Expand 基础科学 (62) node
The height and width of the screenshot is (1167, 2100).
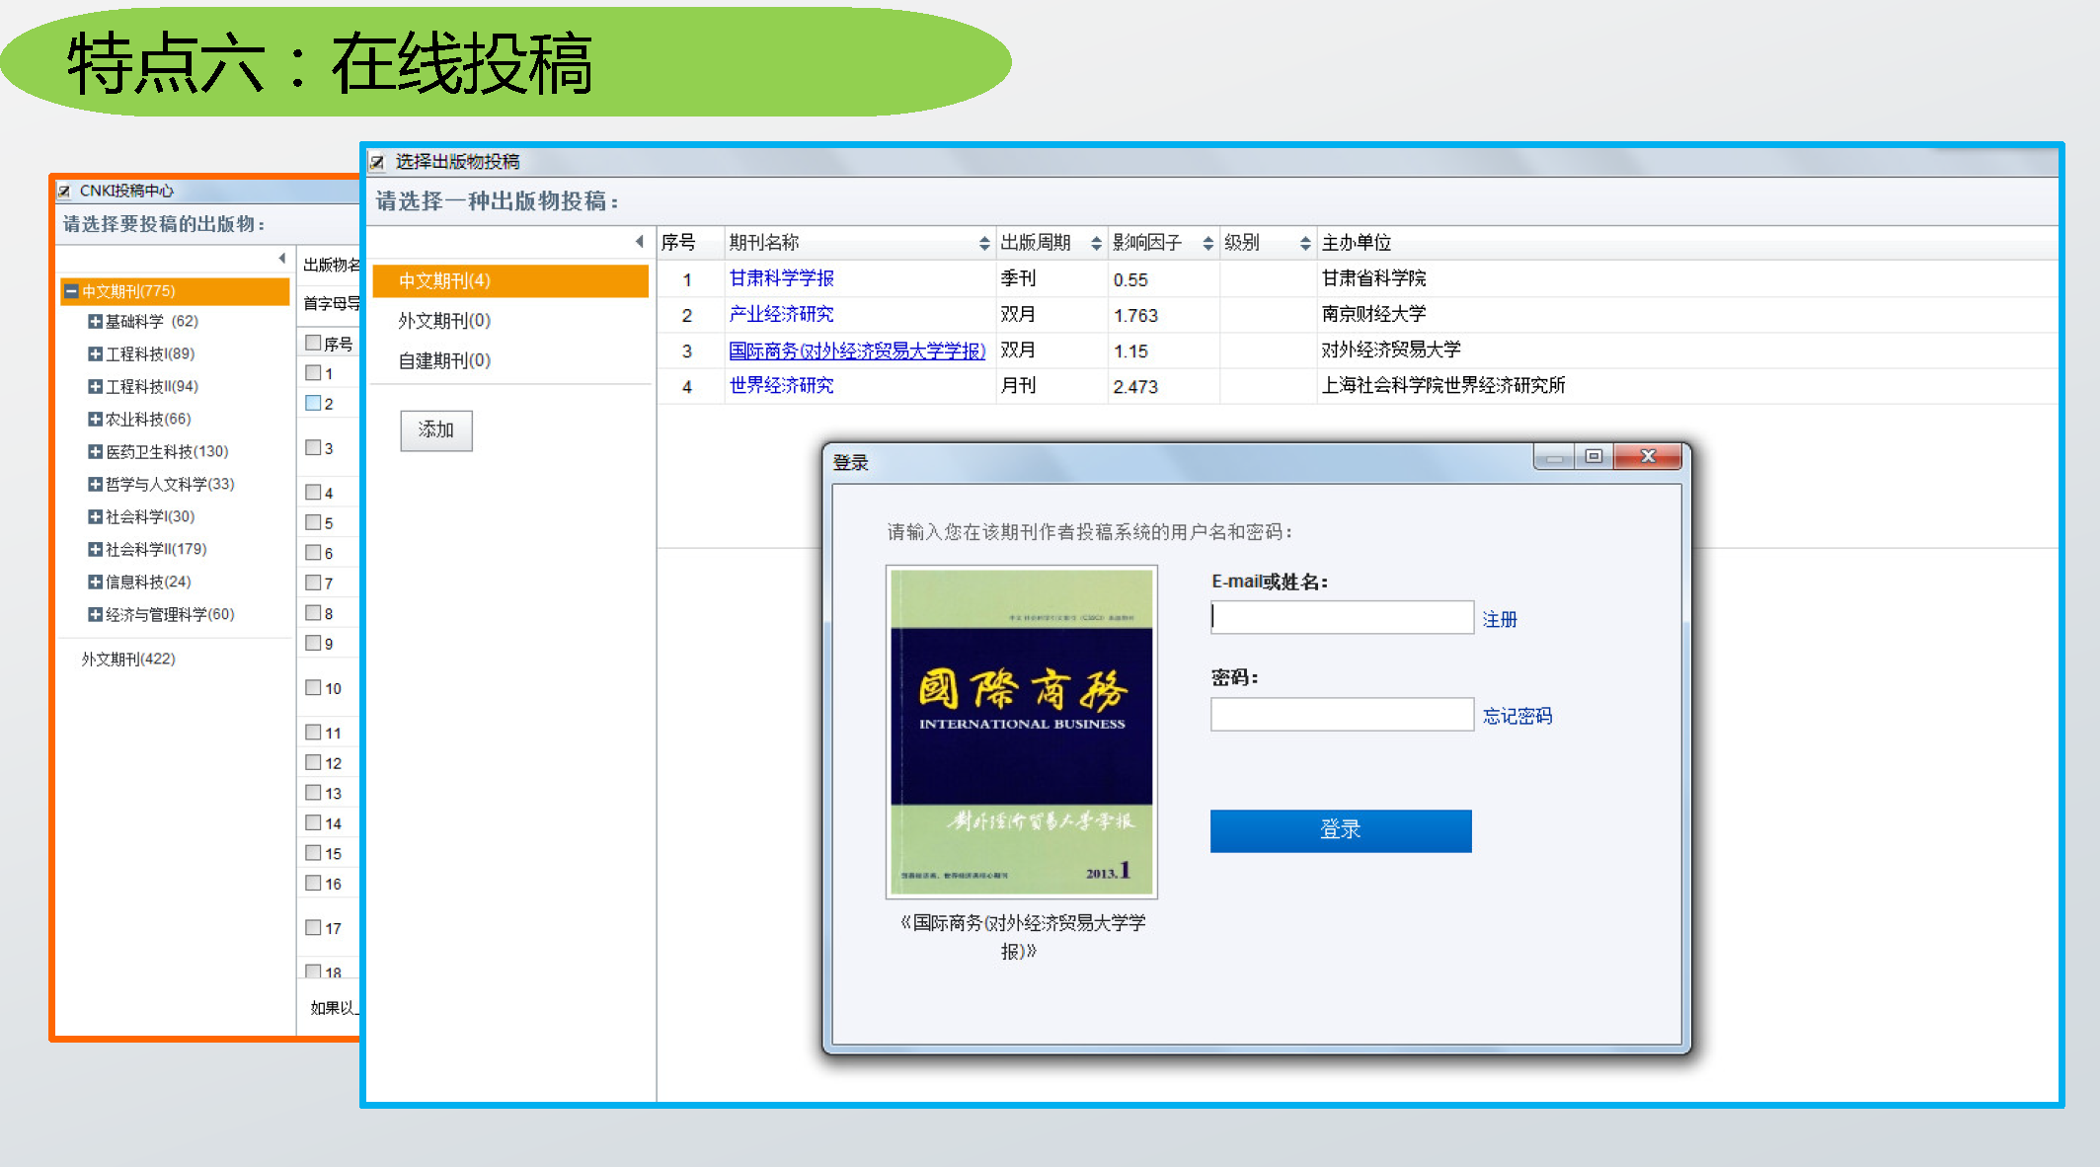pos(95,321)
